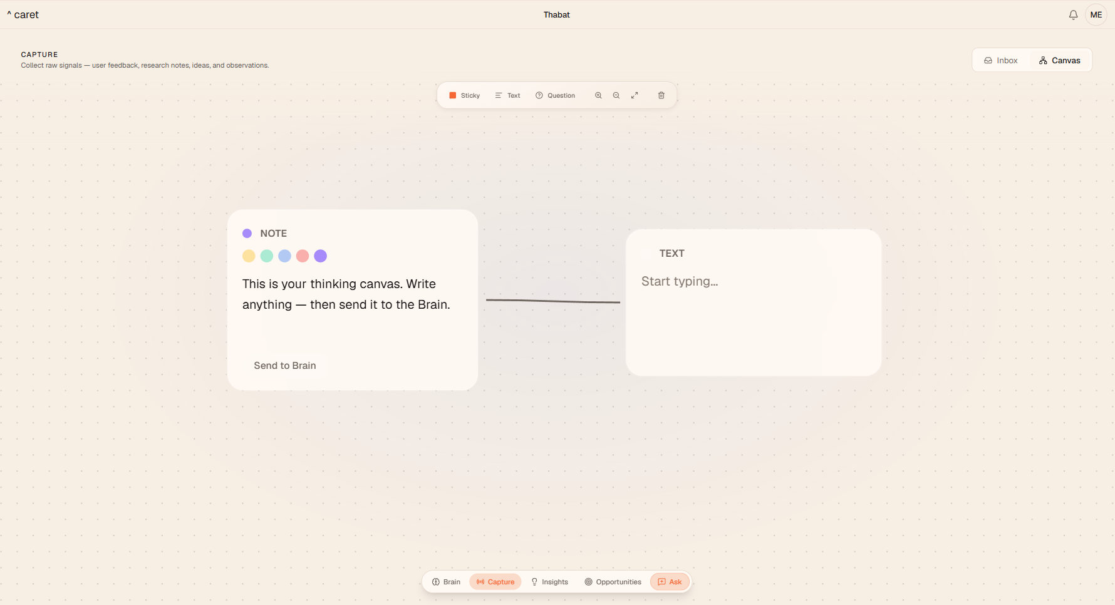The height and width of the screenshot is (605, 1115).
Task: Switch to Canvas view
Action: tap(1060, 60)
